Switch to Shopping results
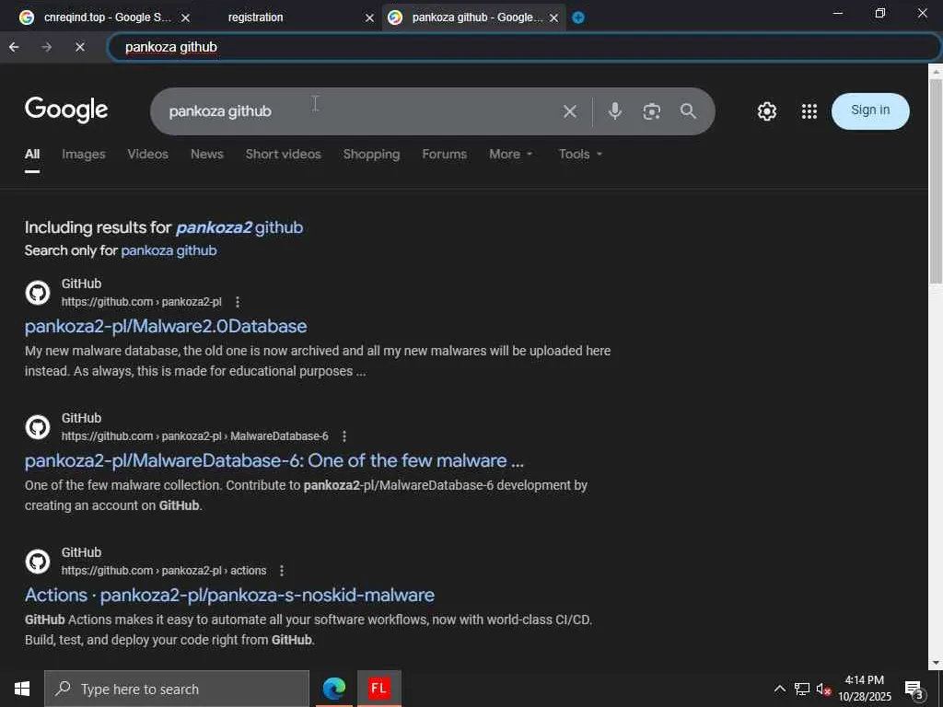 [x=371, y=155]
